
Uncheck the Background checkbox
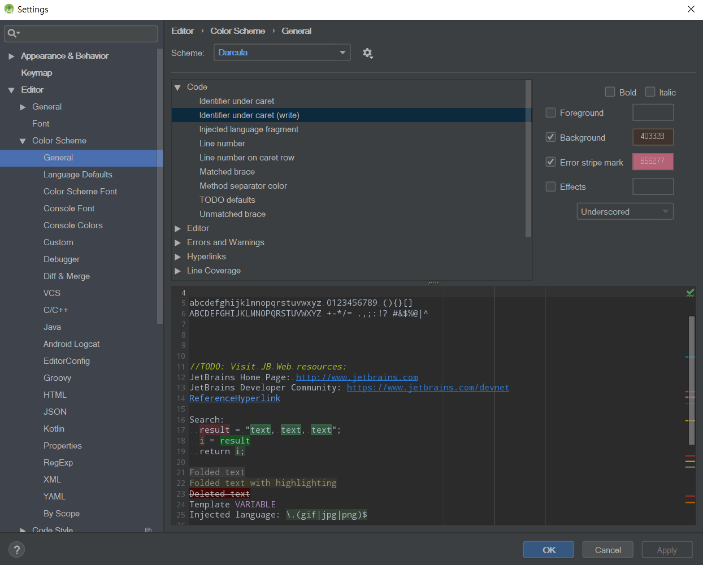click(x=551, y=137)
